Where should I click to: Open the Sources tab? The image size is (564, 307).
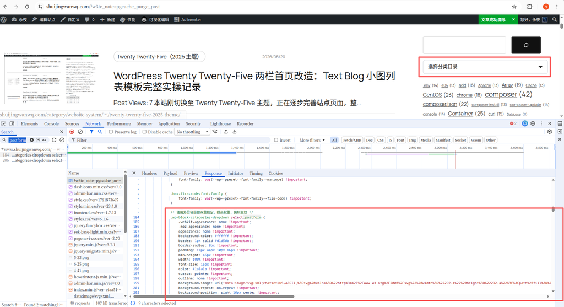(72, 123)
